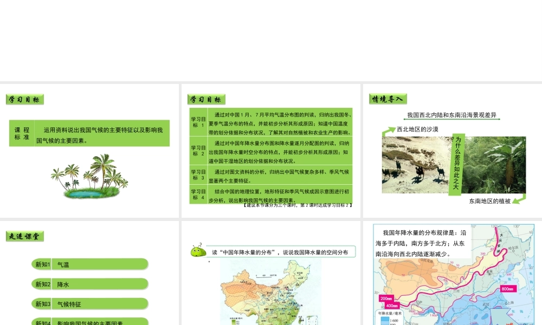Open the slide about reading 中国年降水量的分布
542x325 pixels.
click(x=270, y=273)
